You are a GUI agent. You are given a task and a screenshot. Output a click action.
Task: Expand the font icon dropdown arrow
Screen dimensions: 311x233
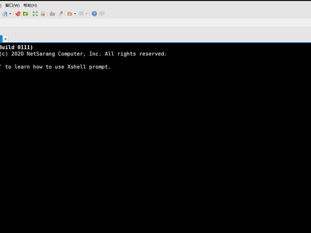(10, 14)
